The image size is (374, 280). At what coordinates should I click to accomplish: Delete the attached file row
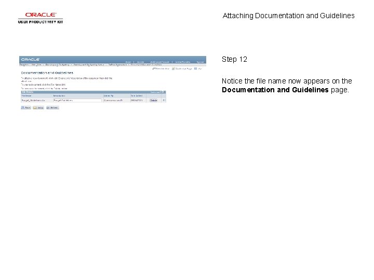click(x=154, y=101)
